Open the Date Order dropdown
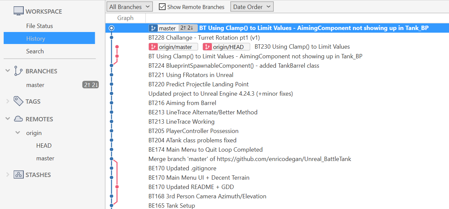The image size is (449, 209). tap(252, 7)
